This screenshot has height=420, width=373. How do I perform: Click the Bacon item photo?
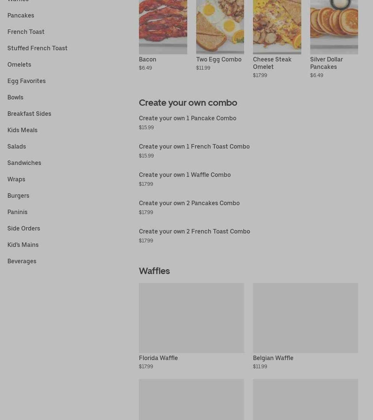163,27
